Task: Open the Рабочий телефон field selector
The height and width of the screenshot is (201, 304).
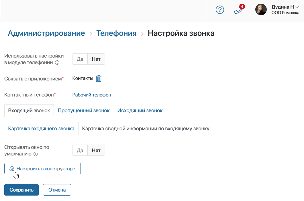Action: tap(92, 95)
